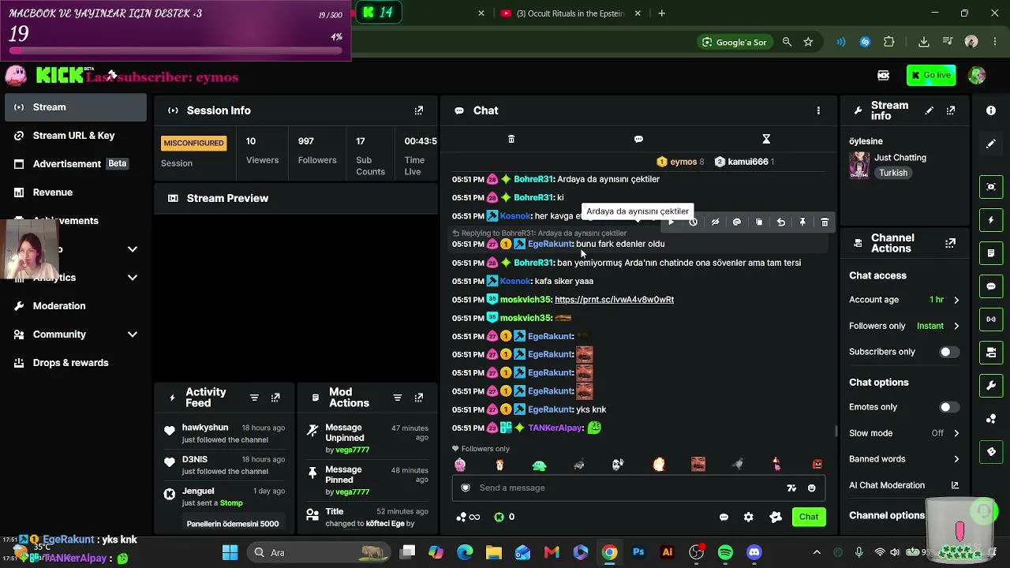Expand the Analytics sidebar section
The height and width of the screenshot is (568, 1010).
[x=133, y=278]
